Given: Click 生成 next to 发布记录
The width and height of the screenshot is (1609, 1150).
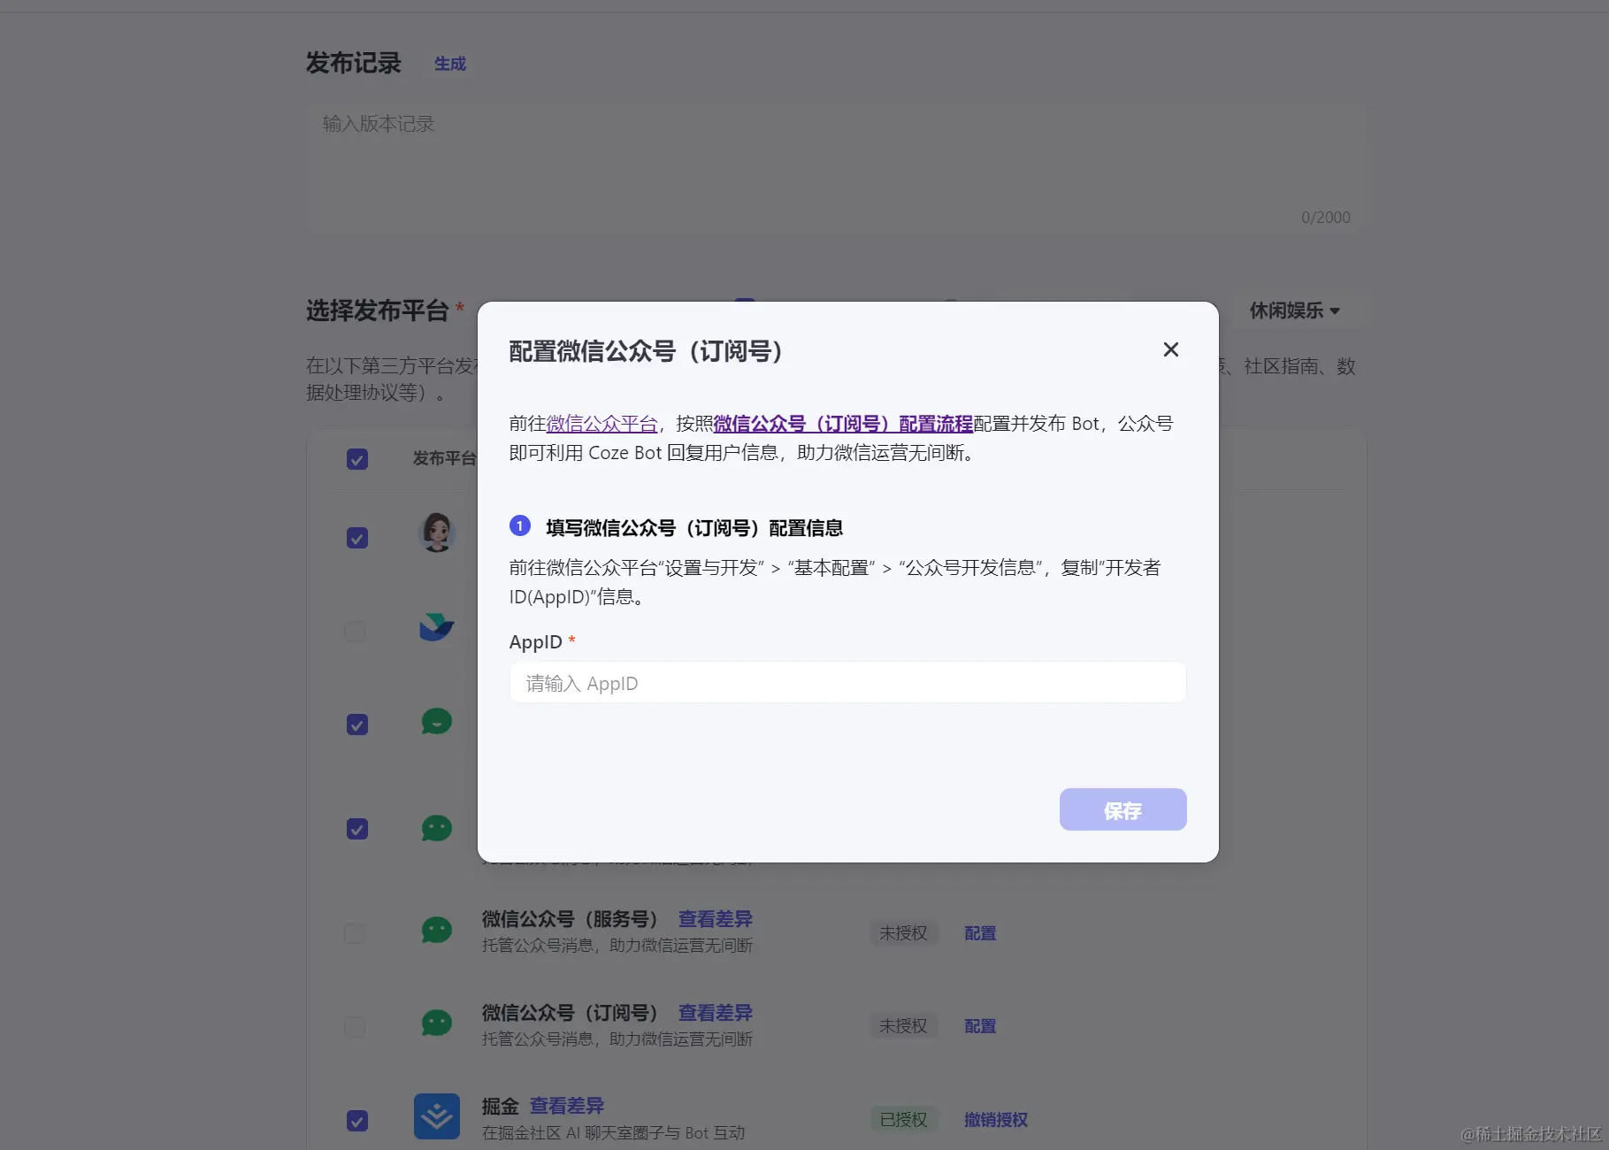Looking at the screenshot, I should [449, 64].
